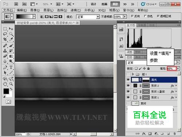This screenshot has height=137, width=182.
Task: Select the Path Selection tool
Action: coord(5,73)
